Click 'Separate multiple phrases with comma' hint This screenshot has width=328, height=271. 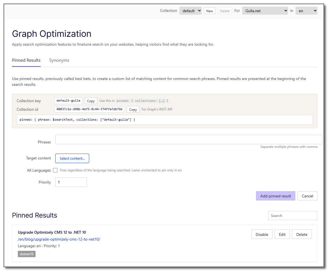click(x=289, y=147)
